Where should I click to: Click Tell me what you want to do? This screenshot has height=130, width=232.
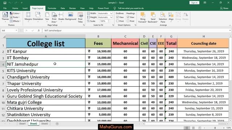131,8
